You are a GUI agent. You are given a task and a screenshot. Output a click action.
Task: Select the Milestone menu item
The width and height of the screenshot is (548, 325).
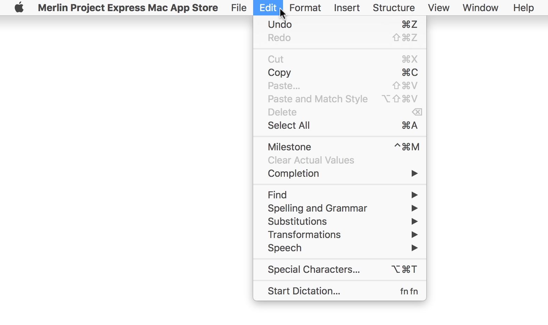340,147
